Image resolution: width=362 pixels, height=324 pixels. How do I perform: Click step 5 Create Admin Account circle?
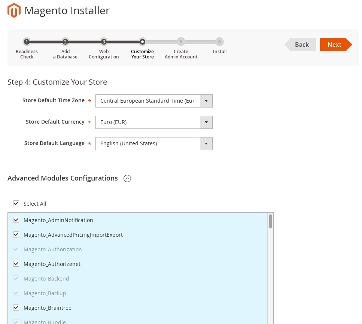tap(181, 42)
